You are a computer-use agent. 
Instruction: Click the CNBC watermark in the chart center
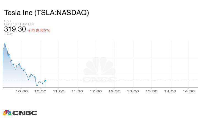[x=100, y=70]
